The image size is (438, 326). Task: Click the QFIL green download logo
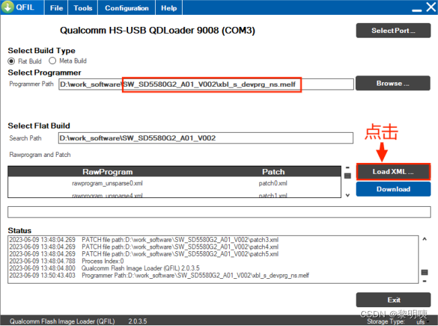click(x=7, y=7)
